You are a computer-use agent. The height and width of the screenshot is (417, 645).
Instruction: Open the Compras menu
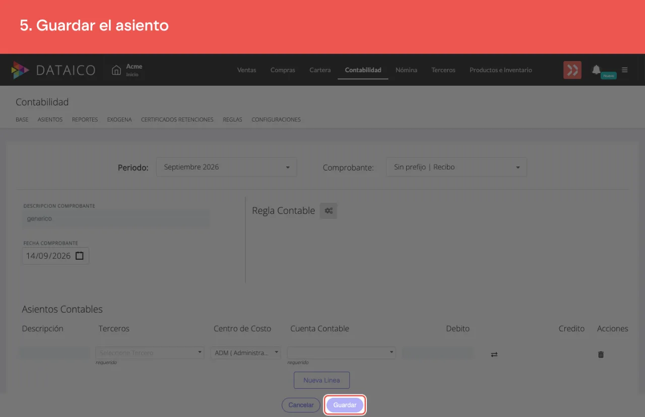click(x=283, y=70)
